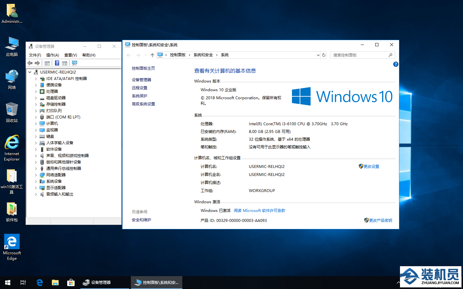Open the 查看(V) menu in Device Manager

70,55
